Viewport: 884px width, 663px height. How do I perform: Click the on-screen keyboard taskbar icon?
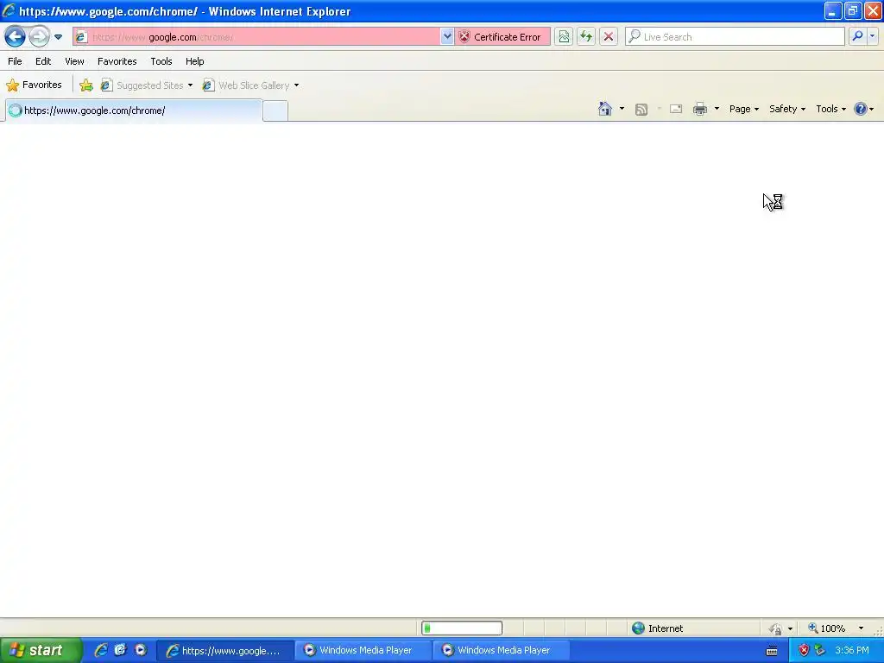point(772,651)
